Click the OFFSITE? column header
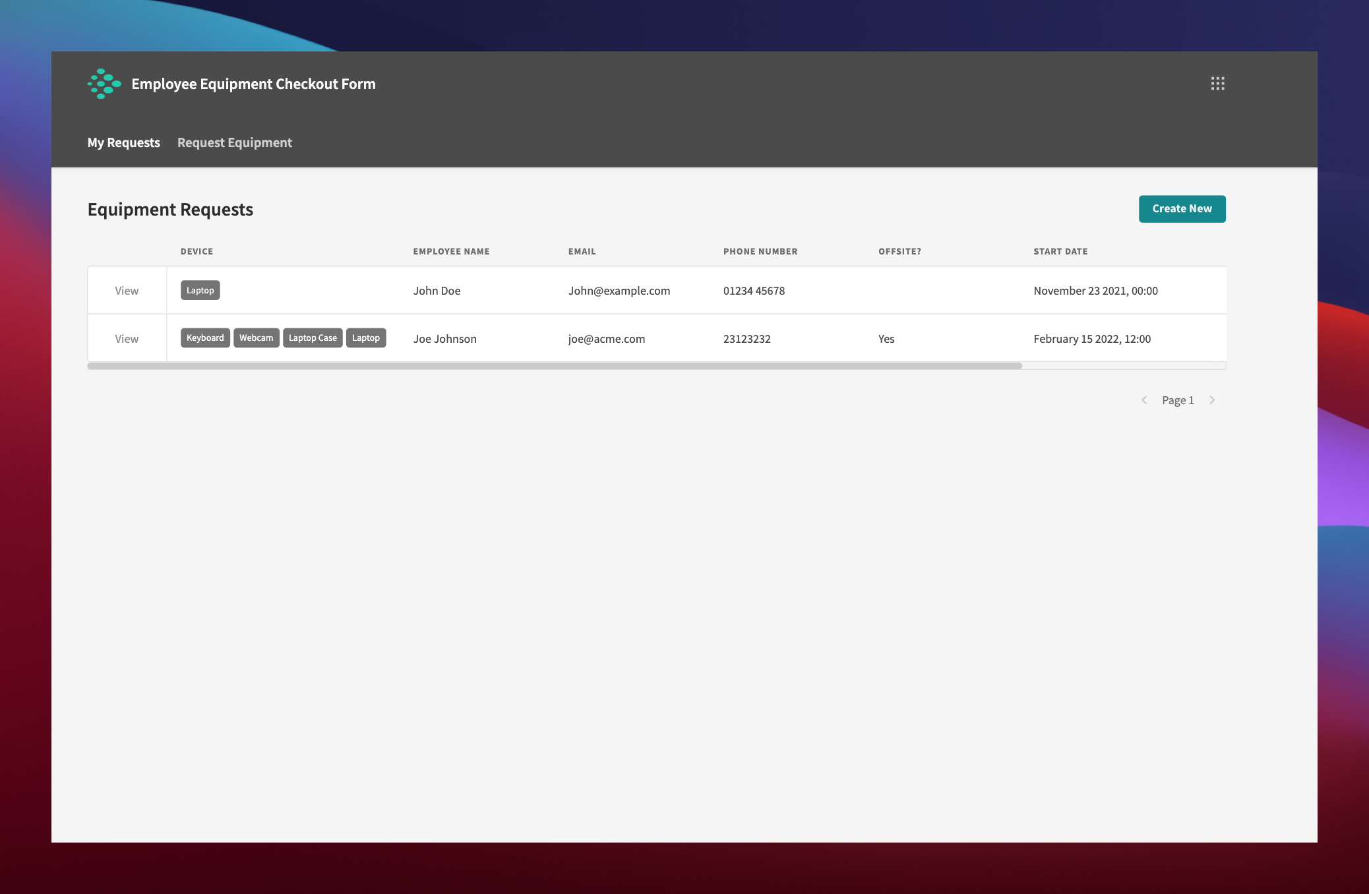The height and width of the screenshot is (894, 1369). pos(899,251)
